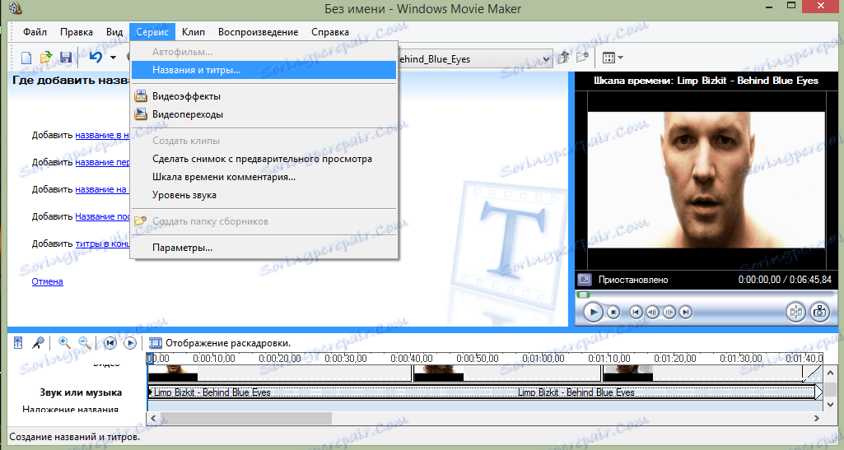Open the Вид menu
The height and width of the screenshot is (450, 844).
(x=114, y=32)
